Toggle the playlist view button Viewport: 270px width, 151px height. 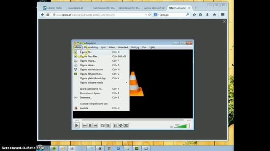pos(116,125)
